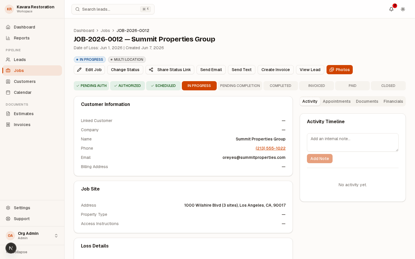This screenshot has width=415, height=259.
Task: Call phone number (213) 555-1022
Action: (x=271, y=148)
